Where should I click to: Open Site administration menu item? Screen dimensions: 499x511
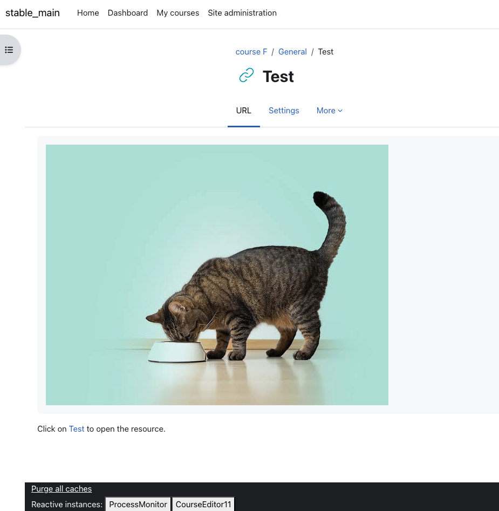242,13
